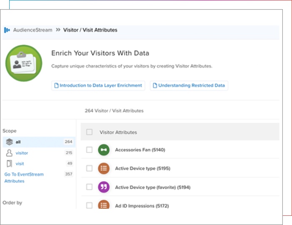The width and height of the screenshot is (292, 225).
Task: Tick the Active Device type (favorite) checkbox
Action: (x=89, y=187)
